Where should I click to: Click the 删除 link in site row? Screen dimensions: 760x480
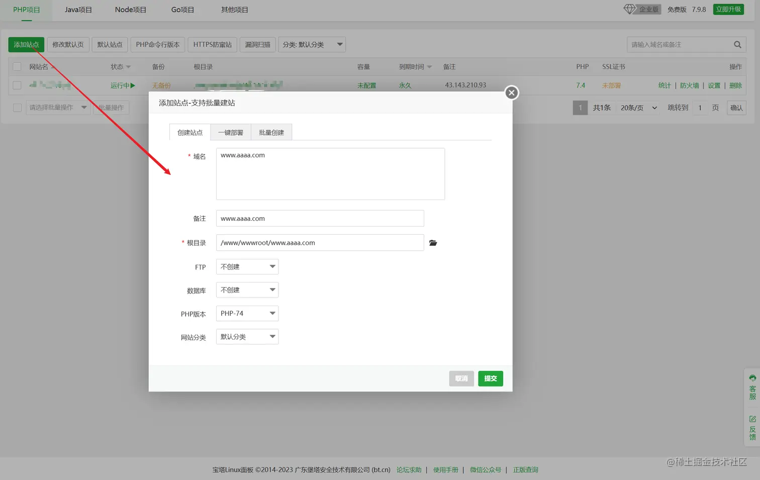(x=736, y=85)
